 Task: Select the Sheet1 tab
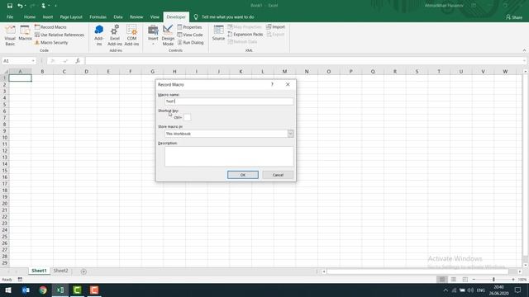tap(39, 271)
